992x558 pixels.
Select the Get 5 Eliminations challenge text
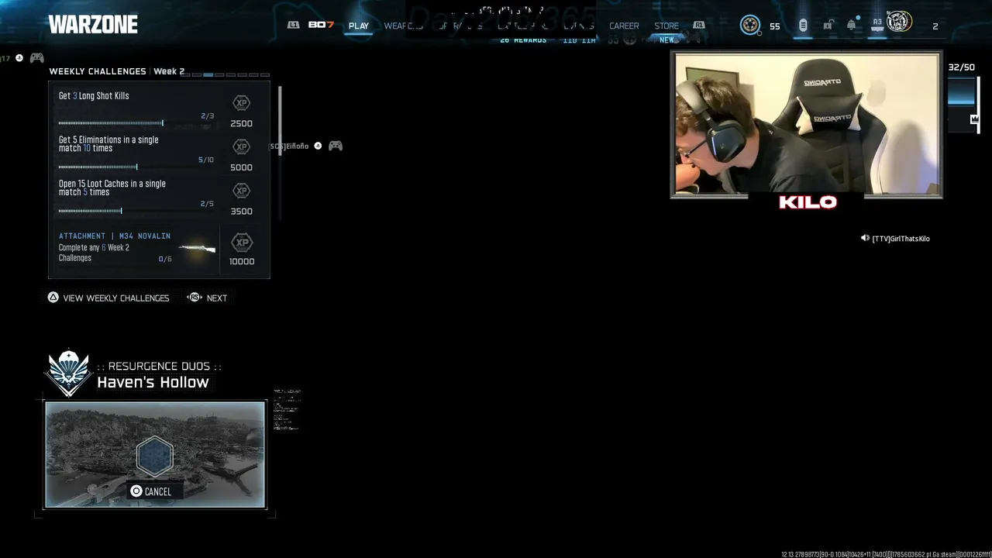[108, 144]
